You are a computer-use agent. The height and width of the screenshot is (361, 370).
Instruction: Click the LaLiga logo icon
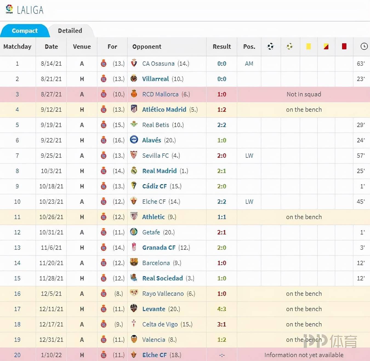9,9
